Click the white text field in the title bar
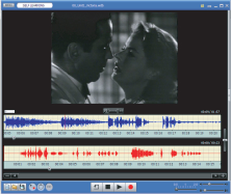The width and height of the screenshot is (231, 194). coord(35,5)
